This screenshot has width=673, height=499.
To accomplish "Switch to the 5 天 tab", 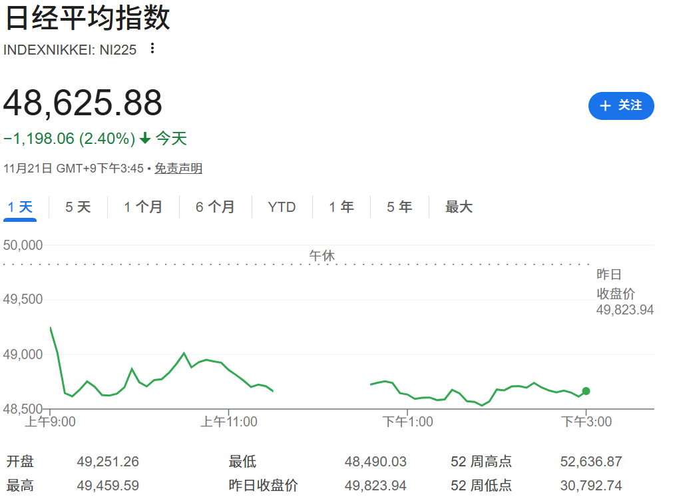I will tap(77, 207).
